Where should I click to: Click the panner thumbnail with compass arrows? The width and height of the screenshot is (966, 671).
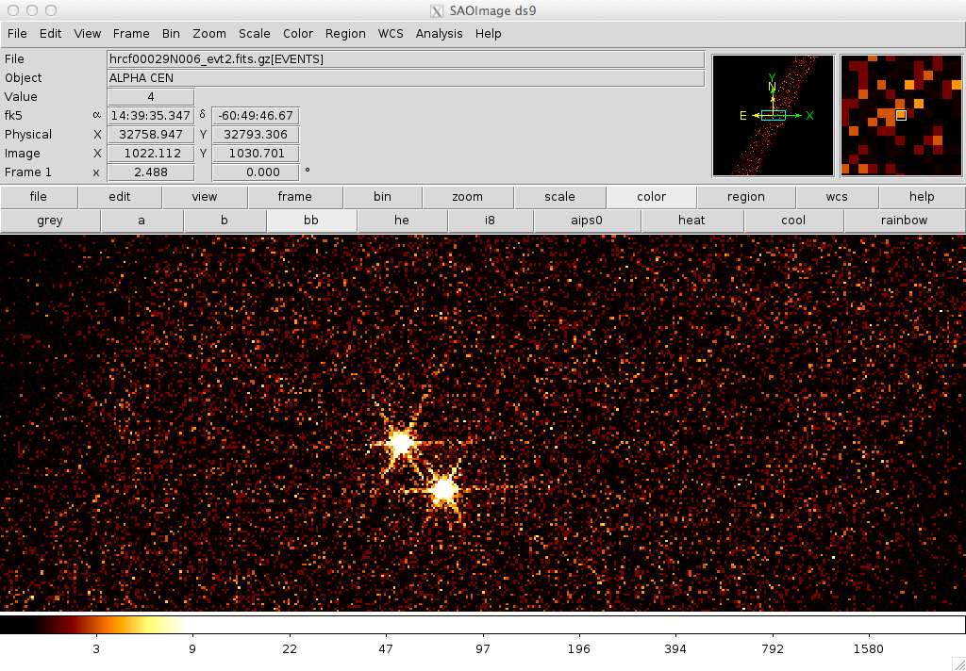coord(773,115)
